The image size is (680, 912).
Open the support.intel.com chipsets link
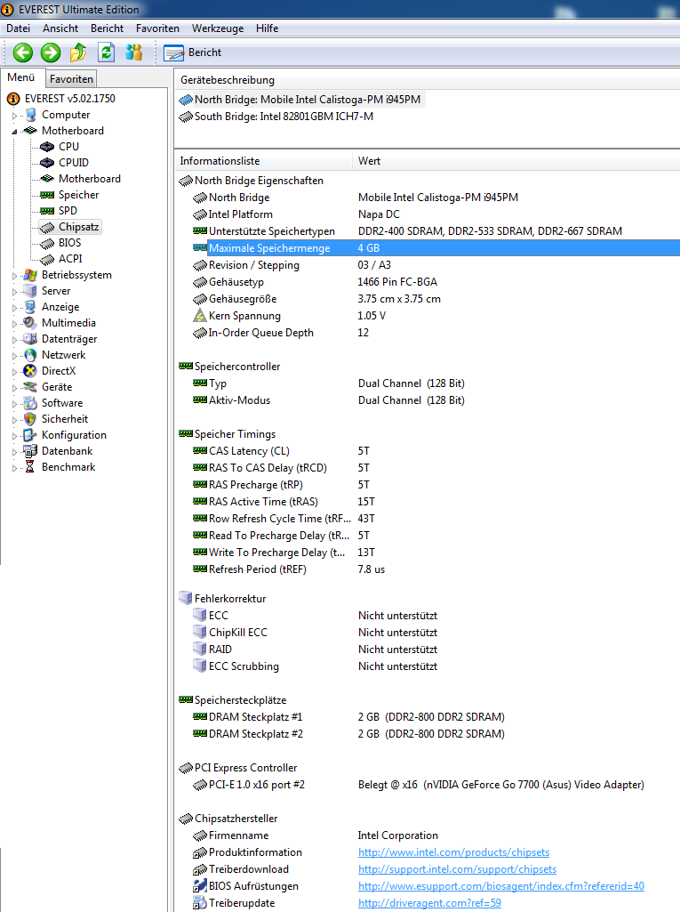pyautogui.click(x=458, y=869)
